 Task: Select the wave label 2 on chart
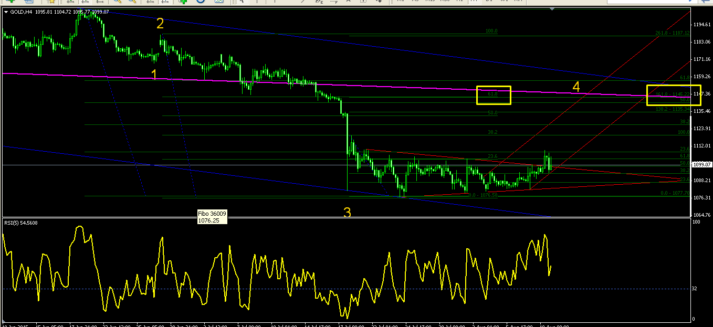(x=160, y=24)
